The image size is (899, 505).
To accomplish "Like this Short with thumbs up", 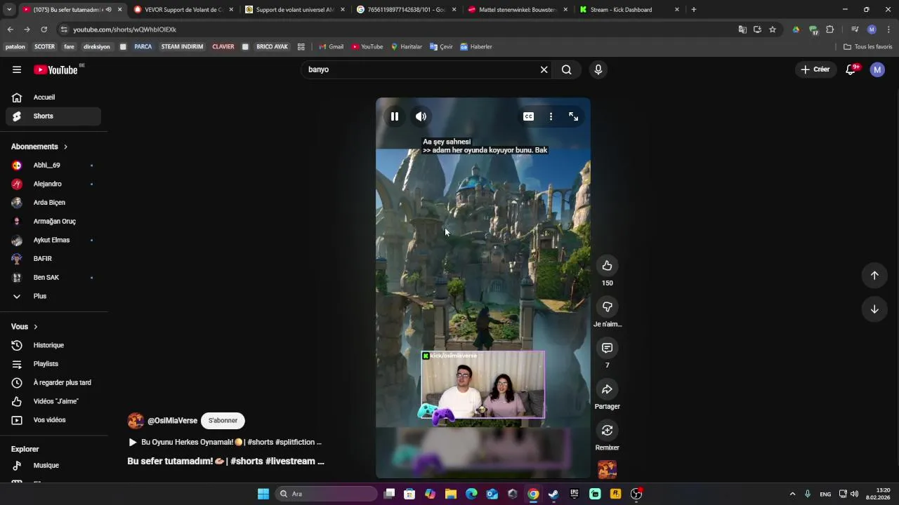I will (607, 266).
